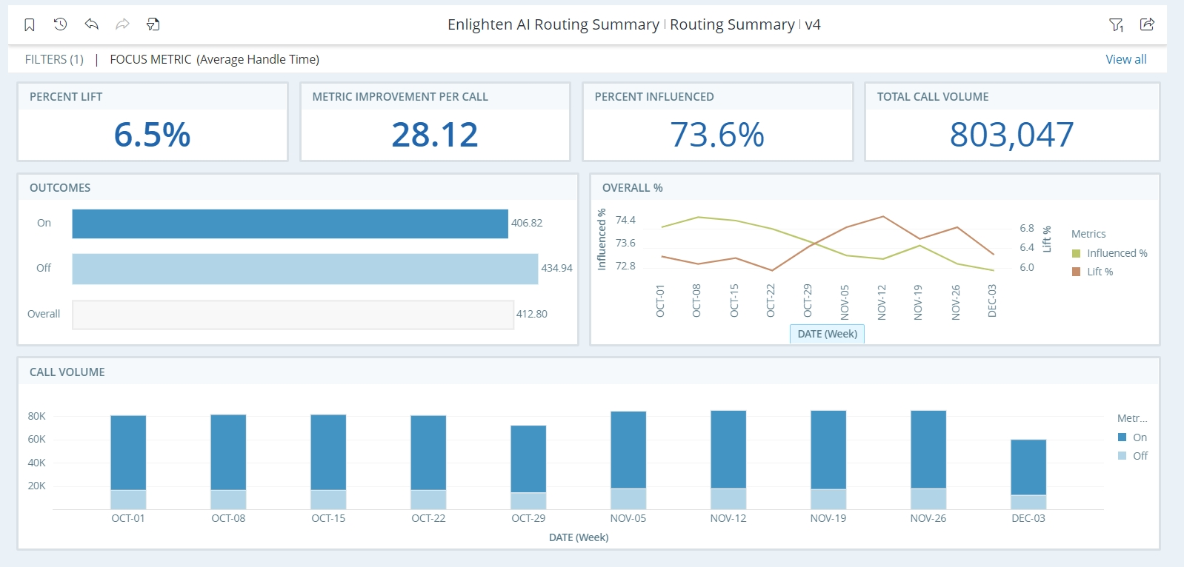Screen dimensions: 1184x567
Task: Click the OCT-08 call volume bar
Action: [228, 462]
